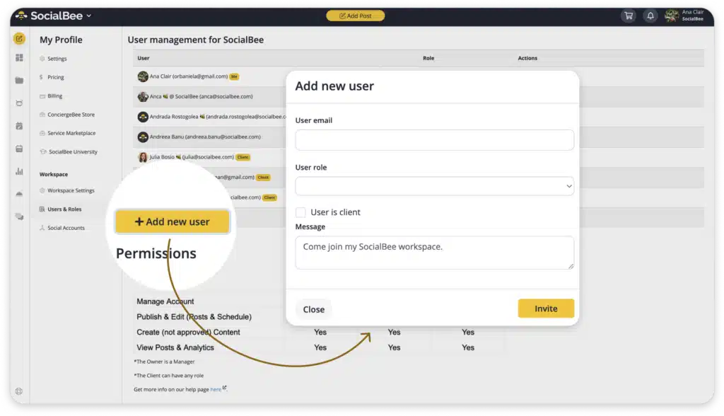
Task: Click the User column header
Action: (x=143, y=58)
